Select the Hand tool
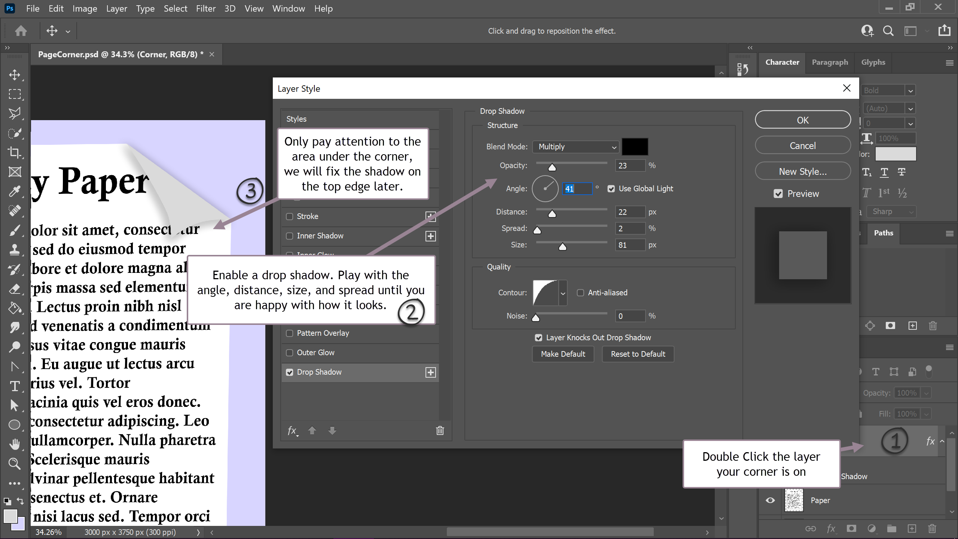Viewport: 958px width, 539px height. coord(14,444)
